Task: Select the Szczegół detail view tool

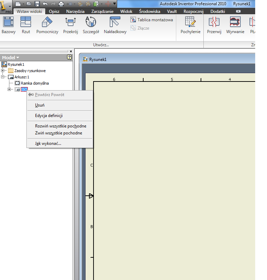Action: coord(91,25)
